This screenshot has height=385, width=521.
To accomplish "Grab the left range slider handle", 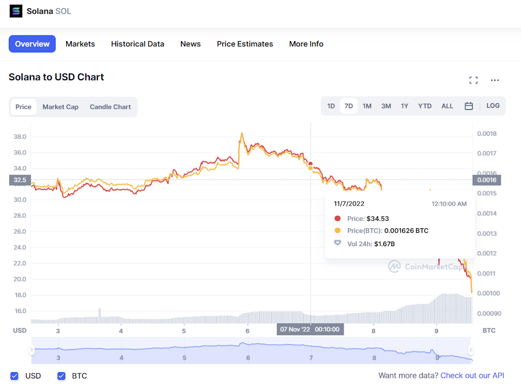I will click(x=31, y=350).
